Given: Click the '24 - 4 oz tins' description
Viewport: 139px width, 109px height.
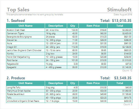Looking at the screenshot, I should point(56,30).
